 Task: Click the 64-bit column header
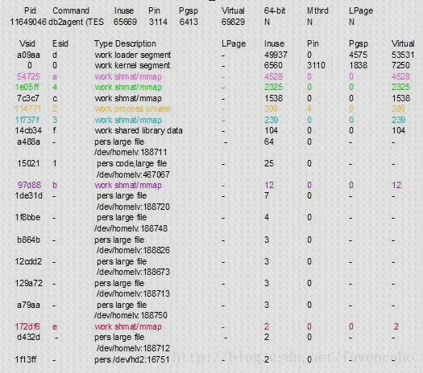pyautogui.click(x=275, y=10)
